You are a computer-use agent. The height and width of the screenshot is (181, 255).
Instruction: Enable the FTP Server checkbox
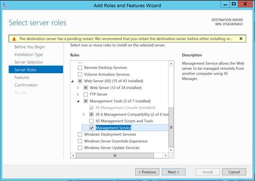[86, 94]
